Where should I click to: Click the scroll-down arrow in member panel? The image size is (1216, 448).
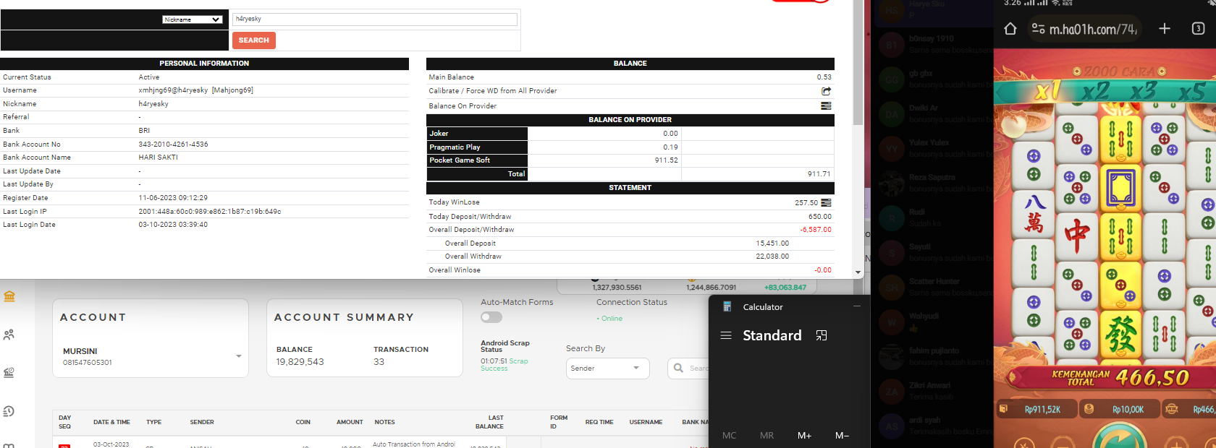(x=858, y=272)
